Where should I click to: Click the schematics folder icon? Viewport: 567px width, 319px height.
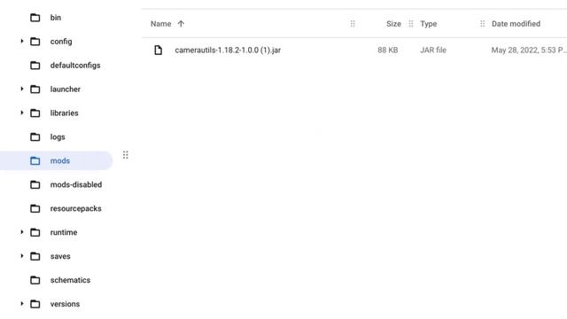coord(35,280)
